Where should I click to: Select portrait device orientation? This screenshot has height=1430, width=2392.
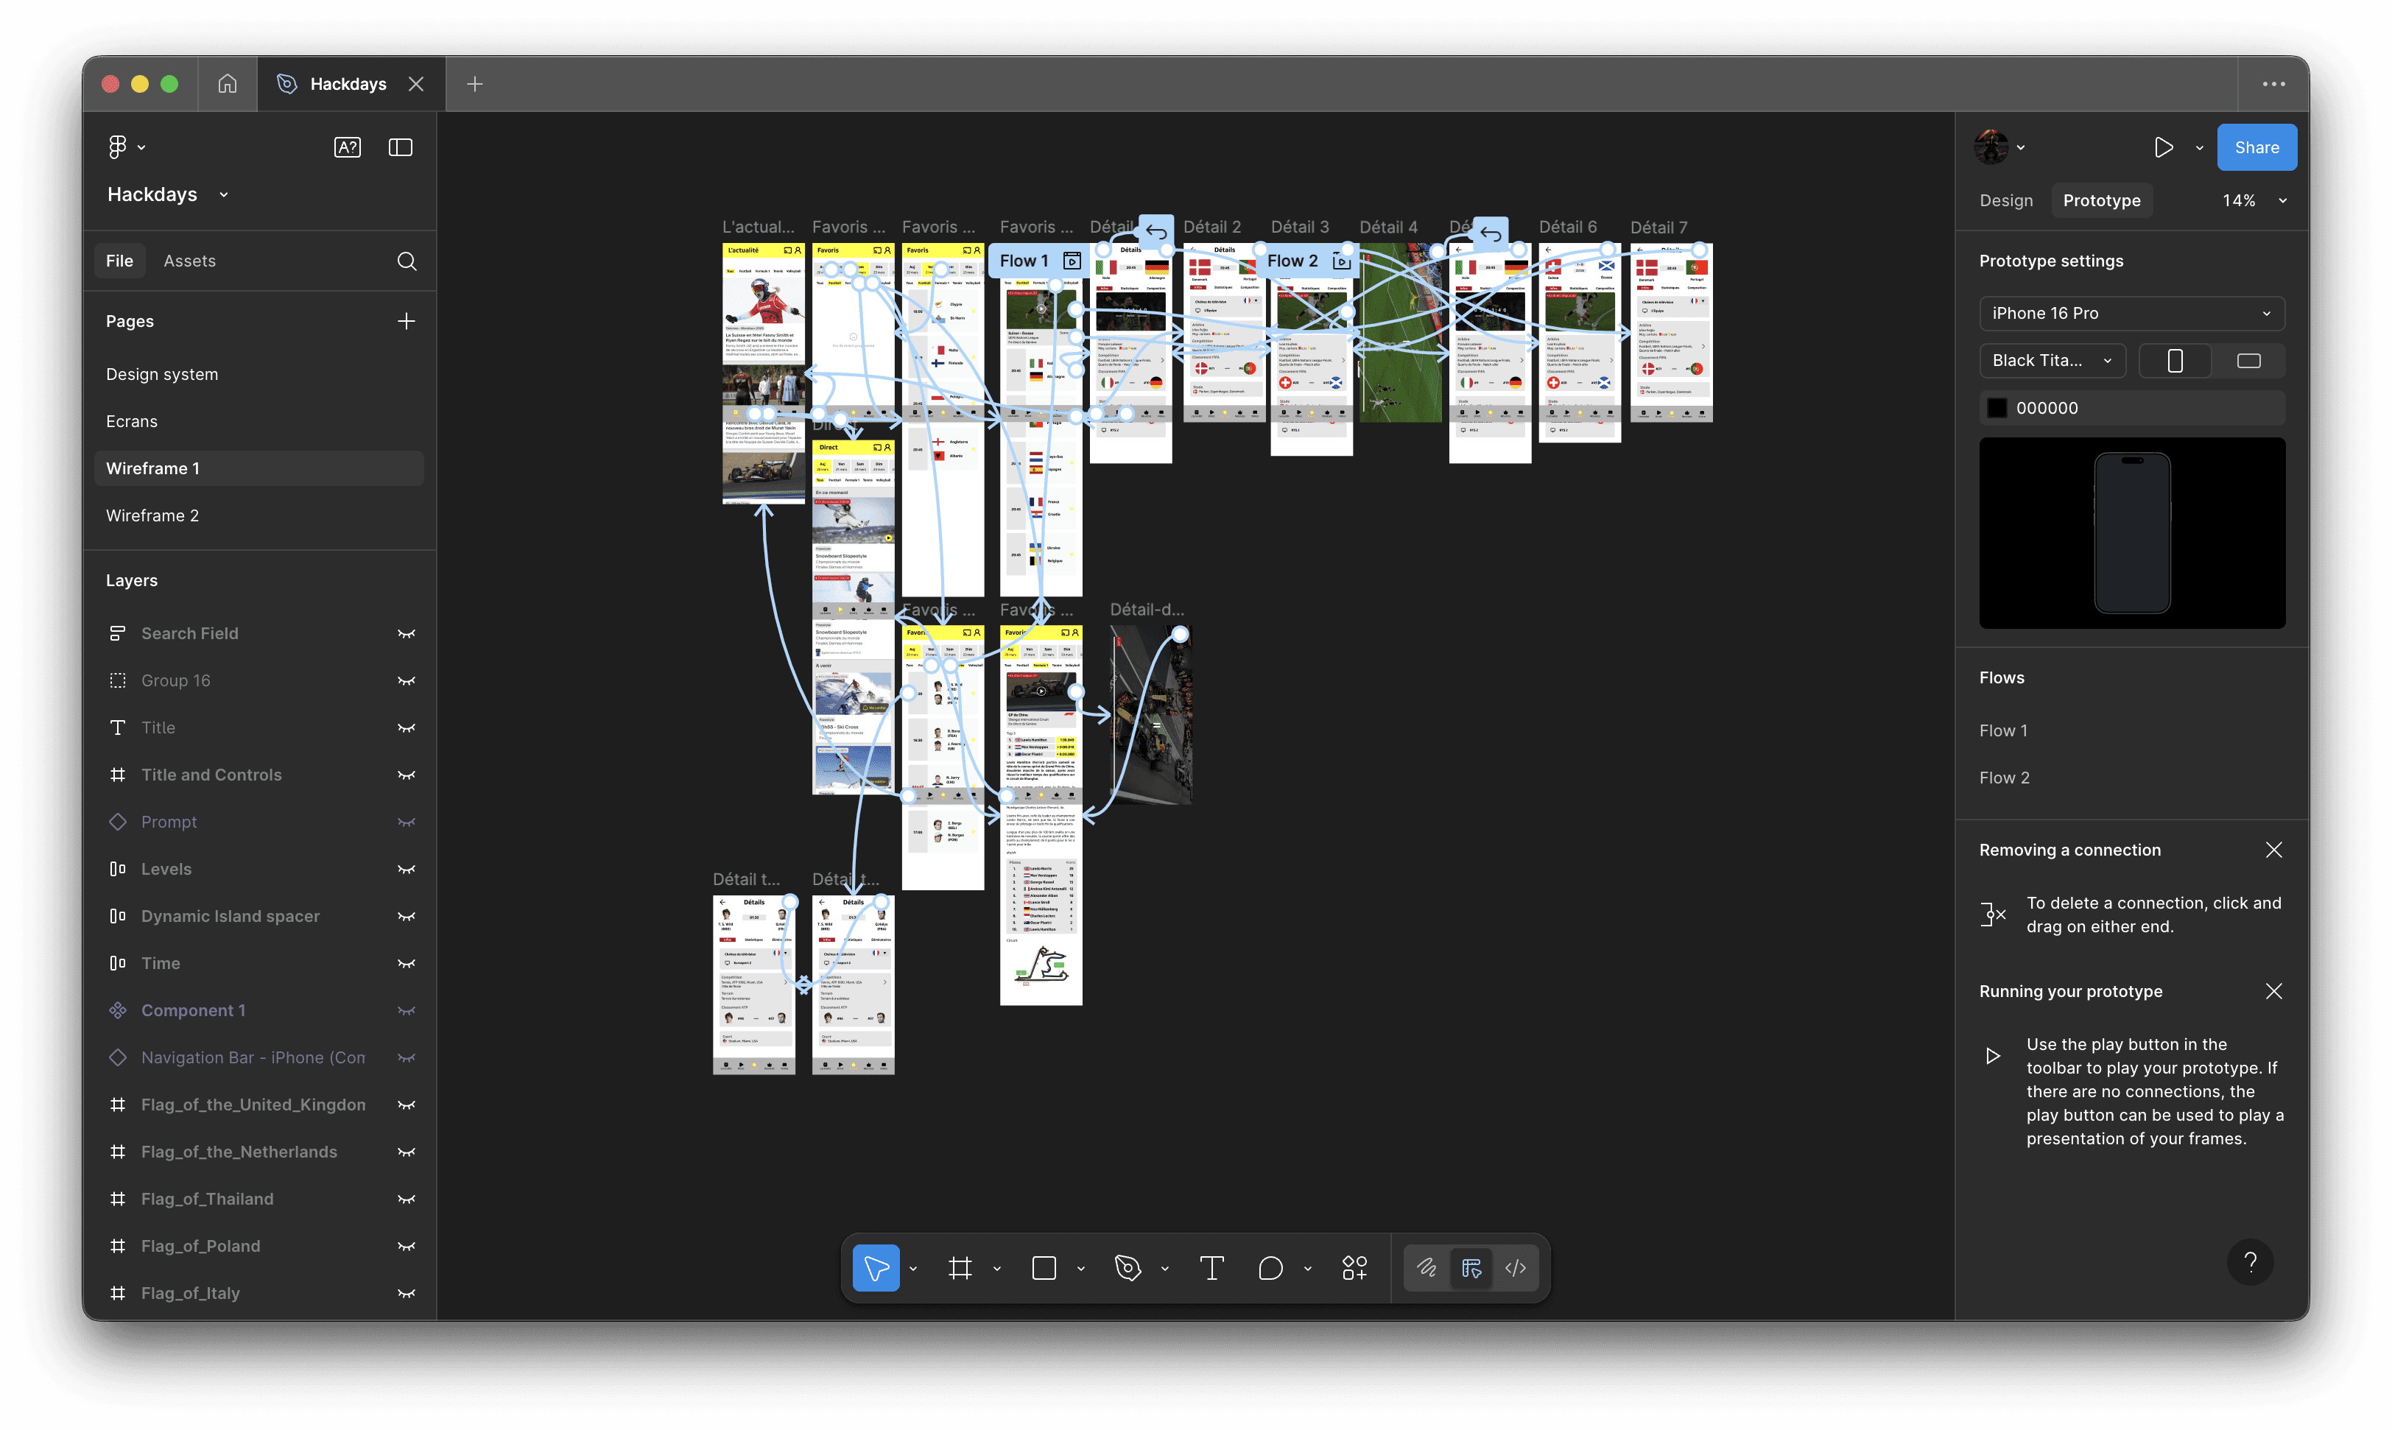(2175, 360)
